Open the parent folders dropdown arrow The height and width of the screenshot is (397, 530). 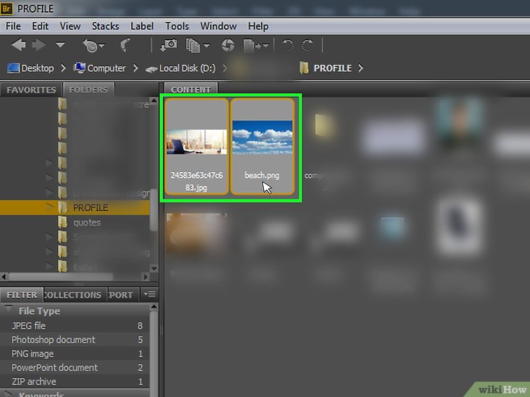tap(60, 45)
